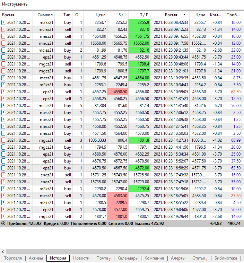This screenshot has width=244, height=263.
Task: Click the sell icon of the -27.50 loss trade
Action: [x=3, y=196]
